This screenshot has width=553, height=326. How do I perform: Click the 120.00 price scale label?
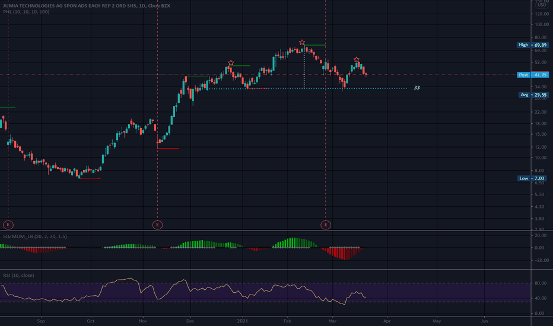(542, 14)
